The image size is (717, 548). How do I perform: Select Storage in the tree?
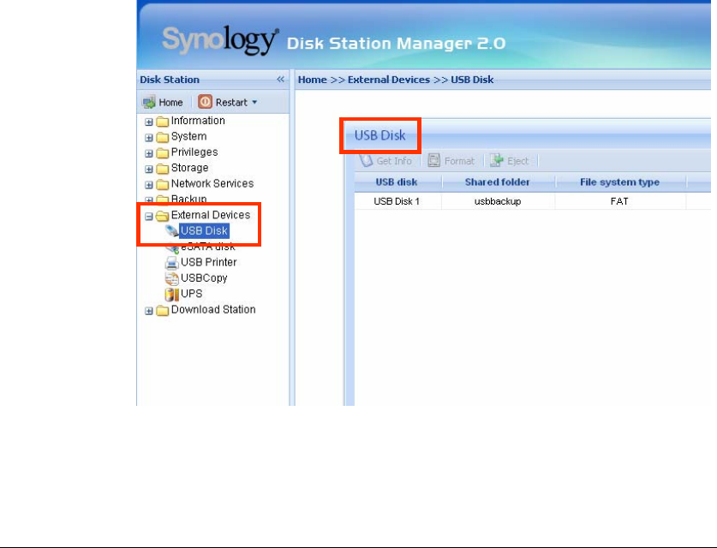(x=190, y=168)
